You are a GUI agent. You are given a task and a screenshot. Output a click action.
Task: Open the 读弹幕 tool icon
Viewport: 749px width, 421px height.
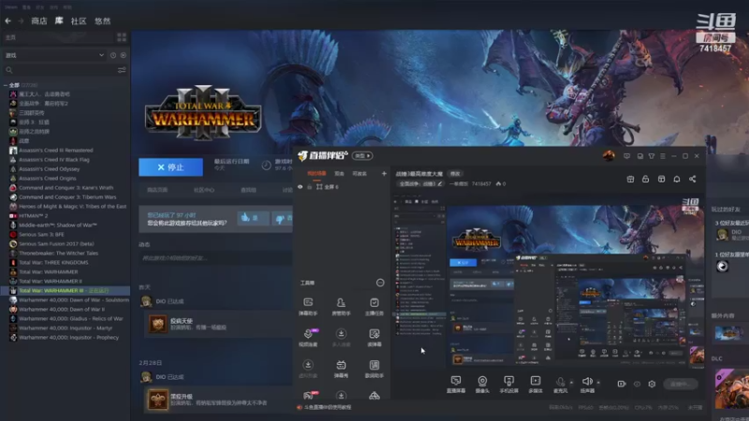pyautogui.click(x=374, y=337)
